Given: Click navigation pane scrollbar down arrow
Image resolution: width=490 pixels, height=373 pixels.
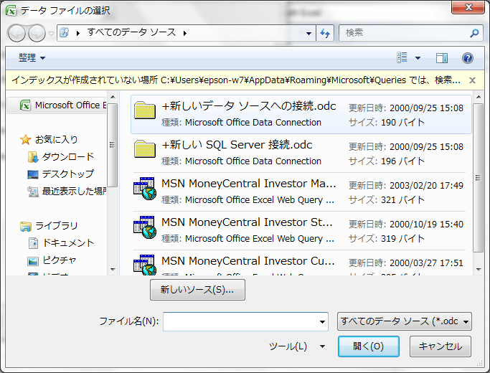Looking at the screenshot, I should pos(113,269).
